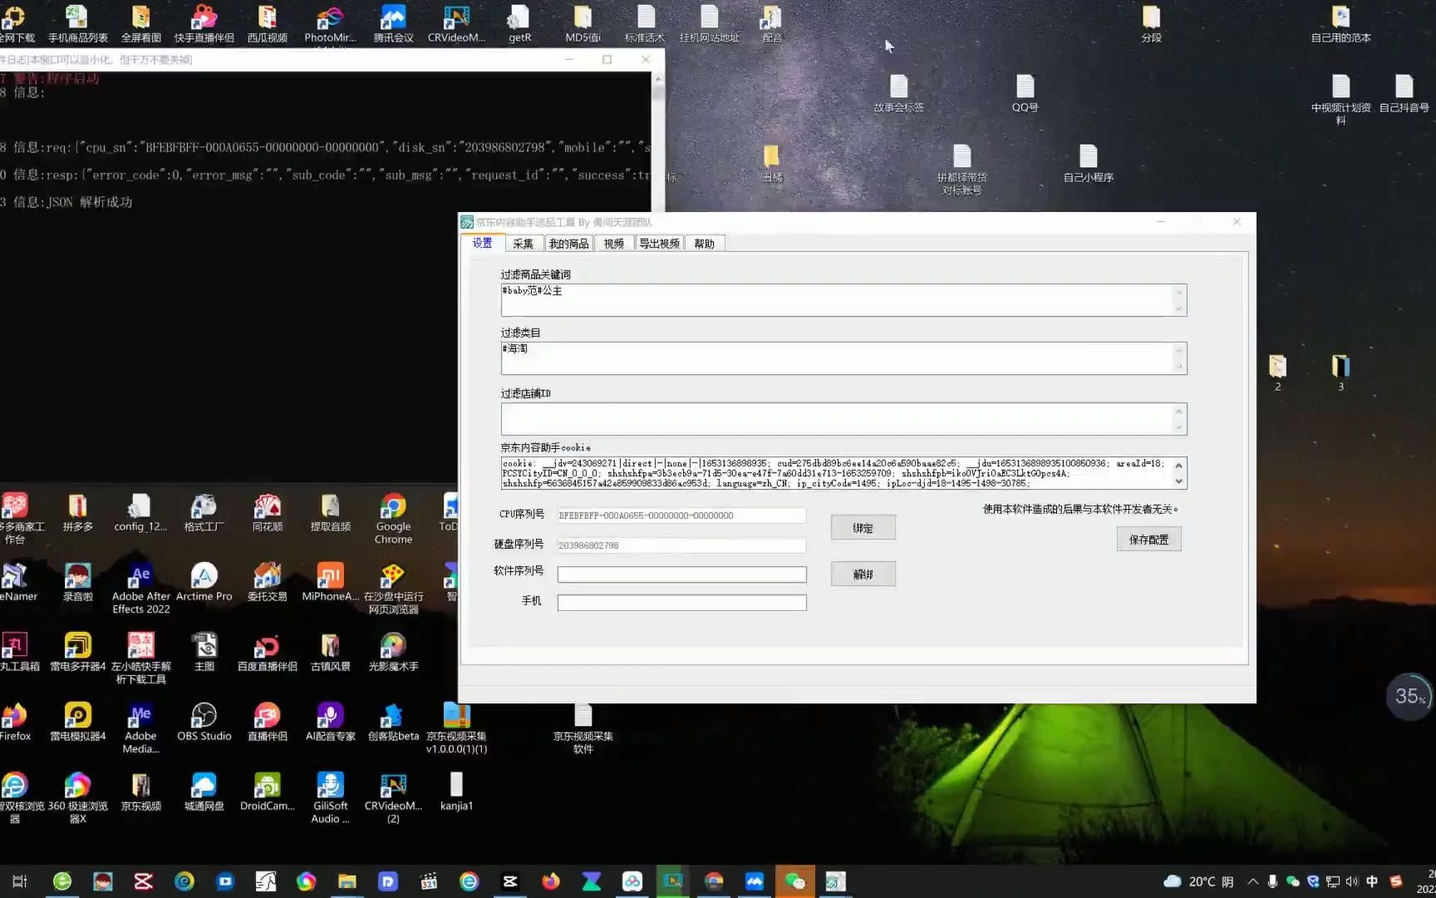
Task: Select the 雷电多开器4 desktop icon
Action: pyautogui.click(x=77, y=652)
